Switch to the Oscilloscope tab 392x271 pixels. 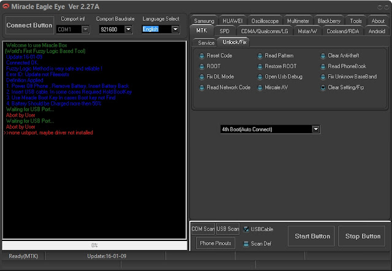[265, 21]
